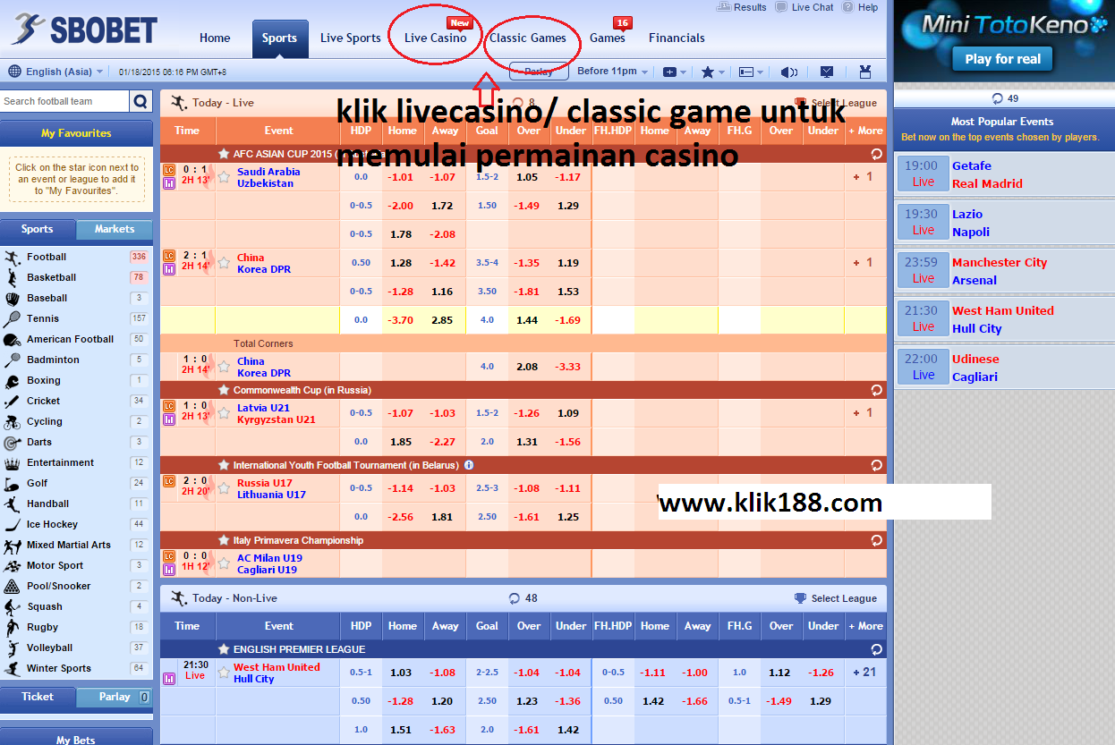Viewport: 1115px width, 745px height.
Task: Click the Cycling bicycle icon
Action: point(12,422)
